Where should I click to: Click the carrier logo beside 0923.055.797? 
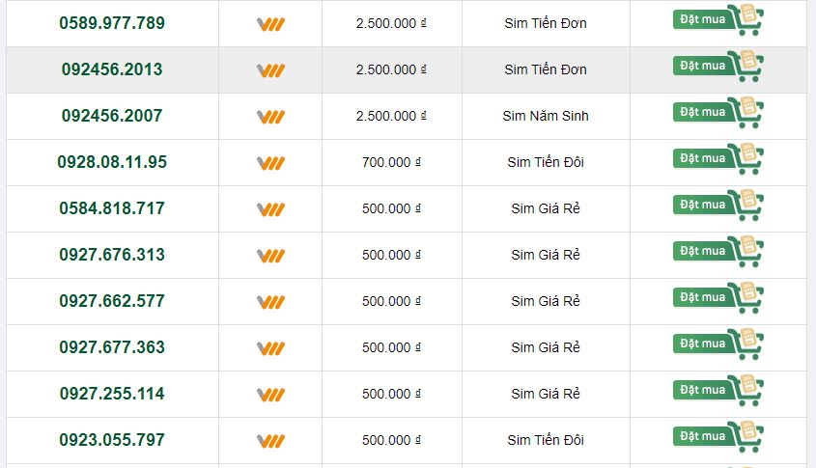(x=270, y=441)
